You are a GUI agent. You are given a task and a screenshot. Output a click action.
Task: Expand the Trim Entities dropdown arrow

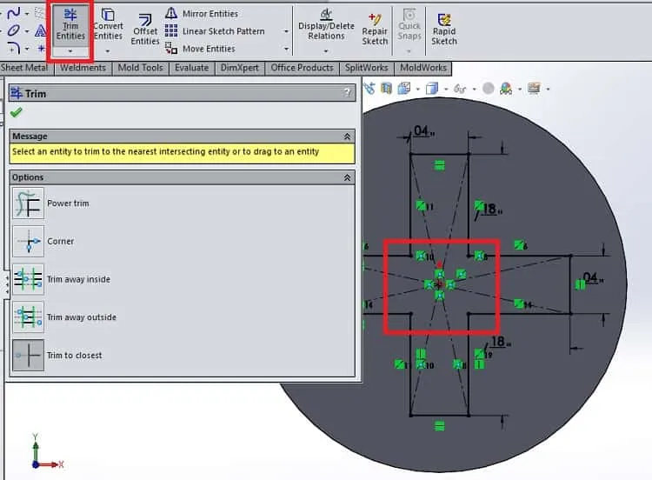point(70,51)
